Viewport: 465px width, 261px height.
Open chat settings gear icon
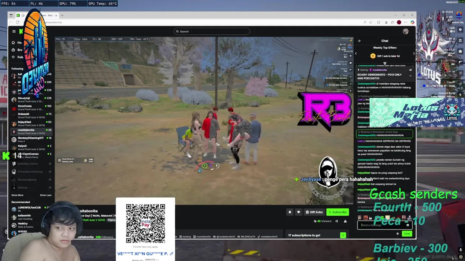(397, 234)
